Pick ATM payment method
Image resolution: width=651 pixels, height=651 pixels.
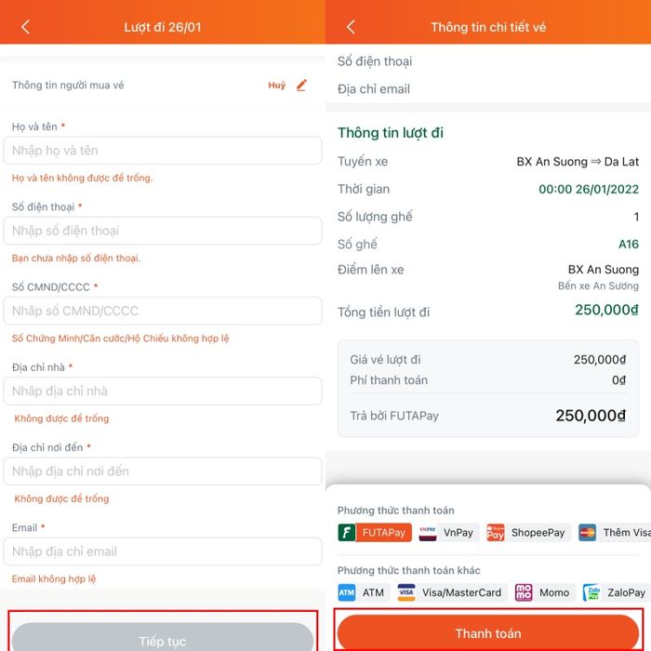(x=364, y=592)
